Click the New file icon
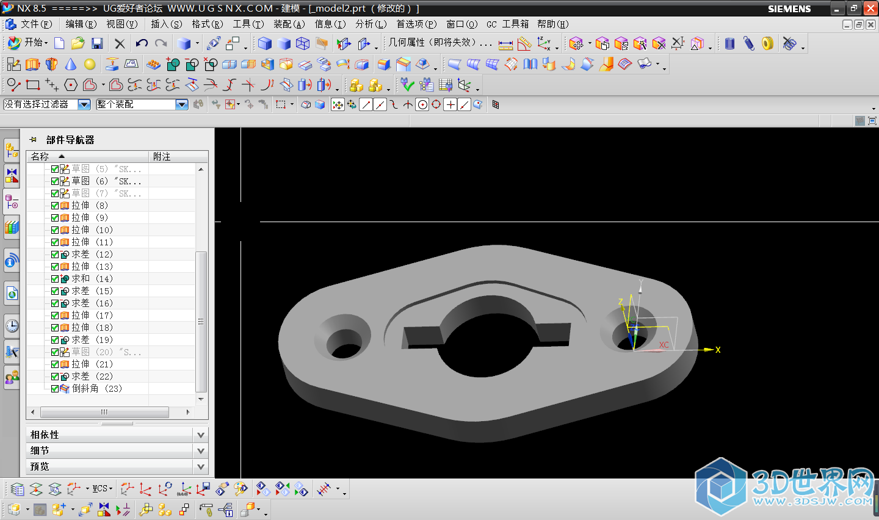879x520 pixels. tap(59, 43)
